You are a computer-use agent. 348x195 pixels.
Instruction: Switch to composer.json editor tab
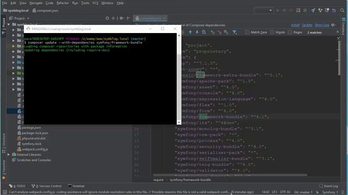click(x=150, y=18)
